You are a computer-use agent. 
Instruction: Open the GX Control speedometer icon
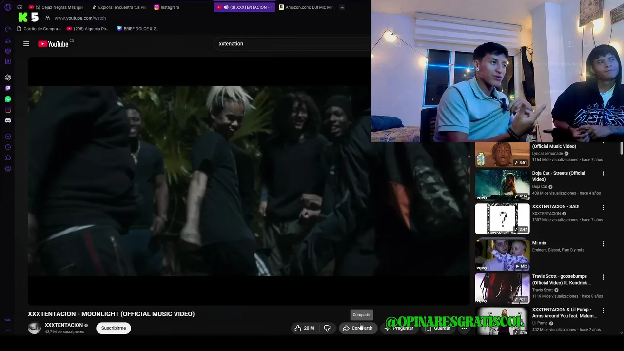8,30
